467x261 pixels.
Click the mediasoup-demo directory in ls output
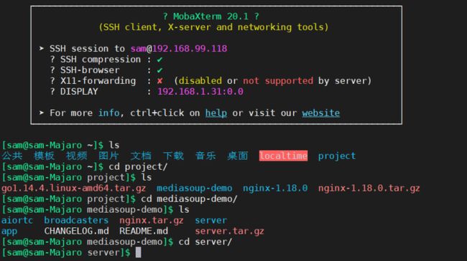coord(195,188)
